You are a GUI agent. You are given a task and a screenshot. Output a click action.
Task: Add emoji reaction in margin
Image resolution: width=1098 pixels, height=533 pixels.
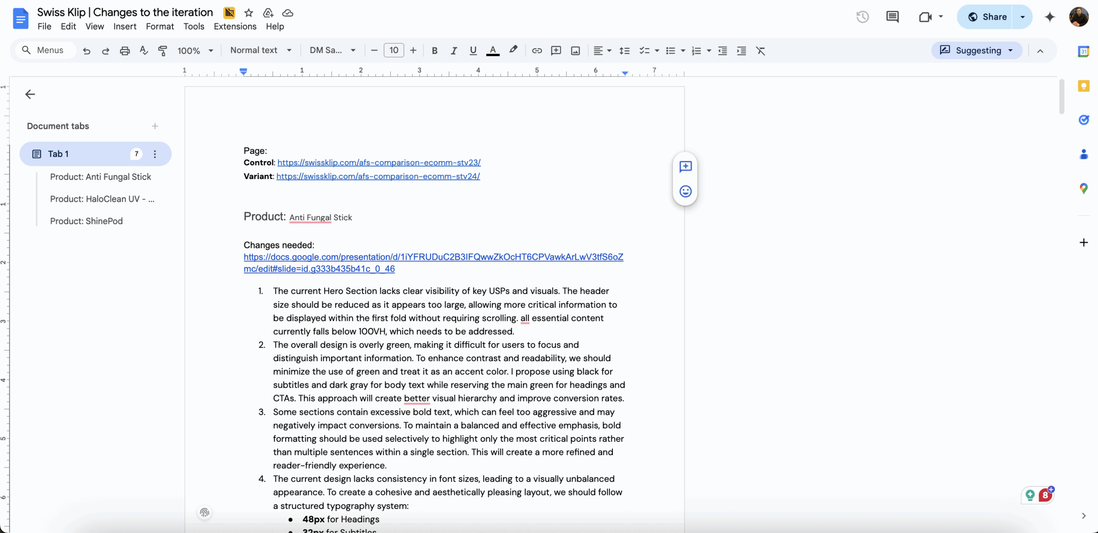pyautogui.click(x=685, y=191)
